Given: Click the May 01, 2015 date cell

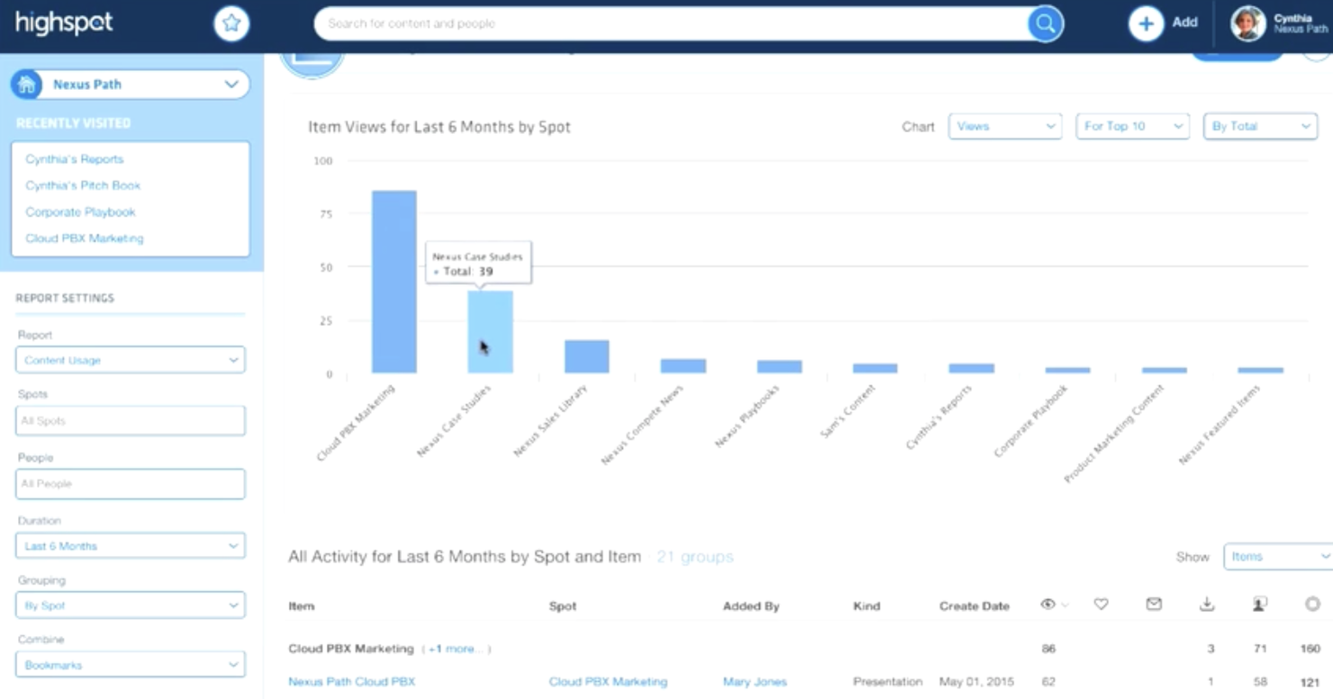Looking at the screenshot, I should (x=975, y=682).
